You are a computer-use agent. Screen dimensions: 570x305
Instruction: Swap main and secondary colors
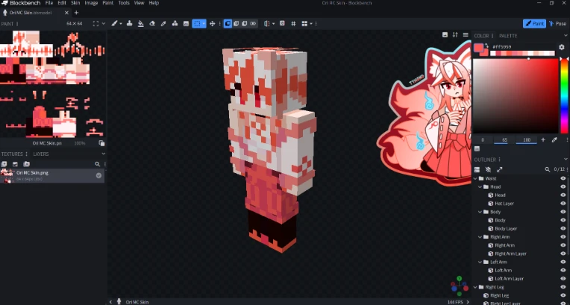pyautogui.click(x=486, y=45)
